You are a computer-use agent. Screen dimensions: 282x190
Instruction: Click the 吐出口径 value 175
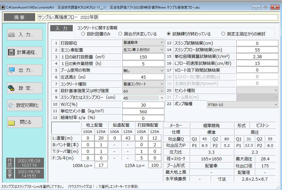pyautogui.click(x=265, y=166)
